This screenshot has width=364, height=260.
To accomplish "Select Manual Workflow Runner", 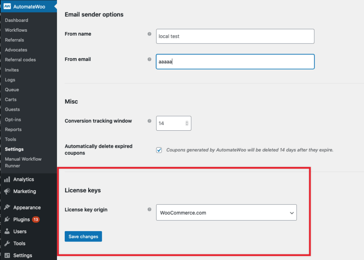I will 23,162.
